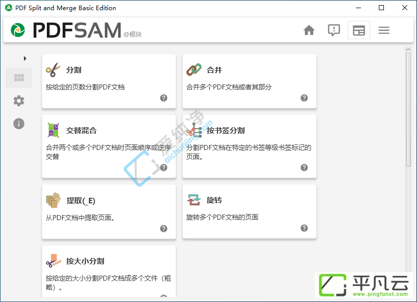Click the pages icon for 提取
Image resolution: width=417 pixels, height=302 pixels.
tap(53, 200)
